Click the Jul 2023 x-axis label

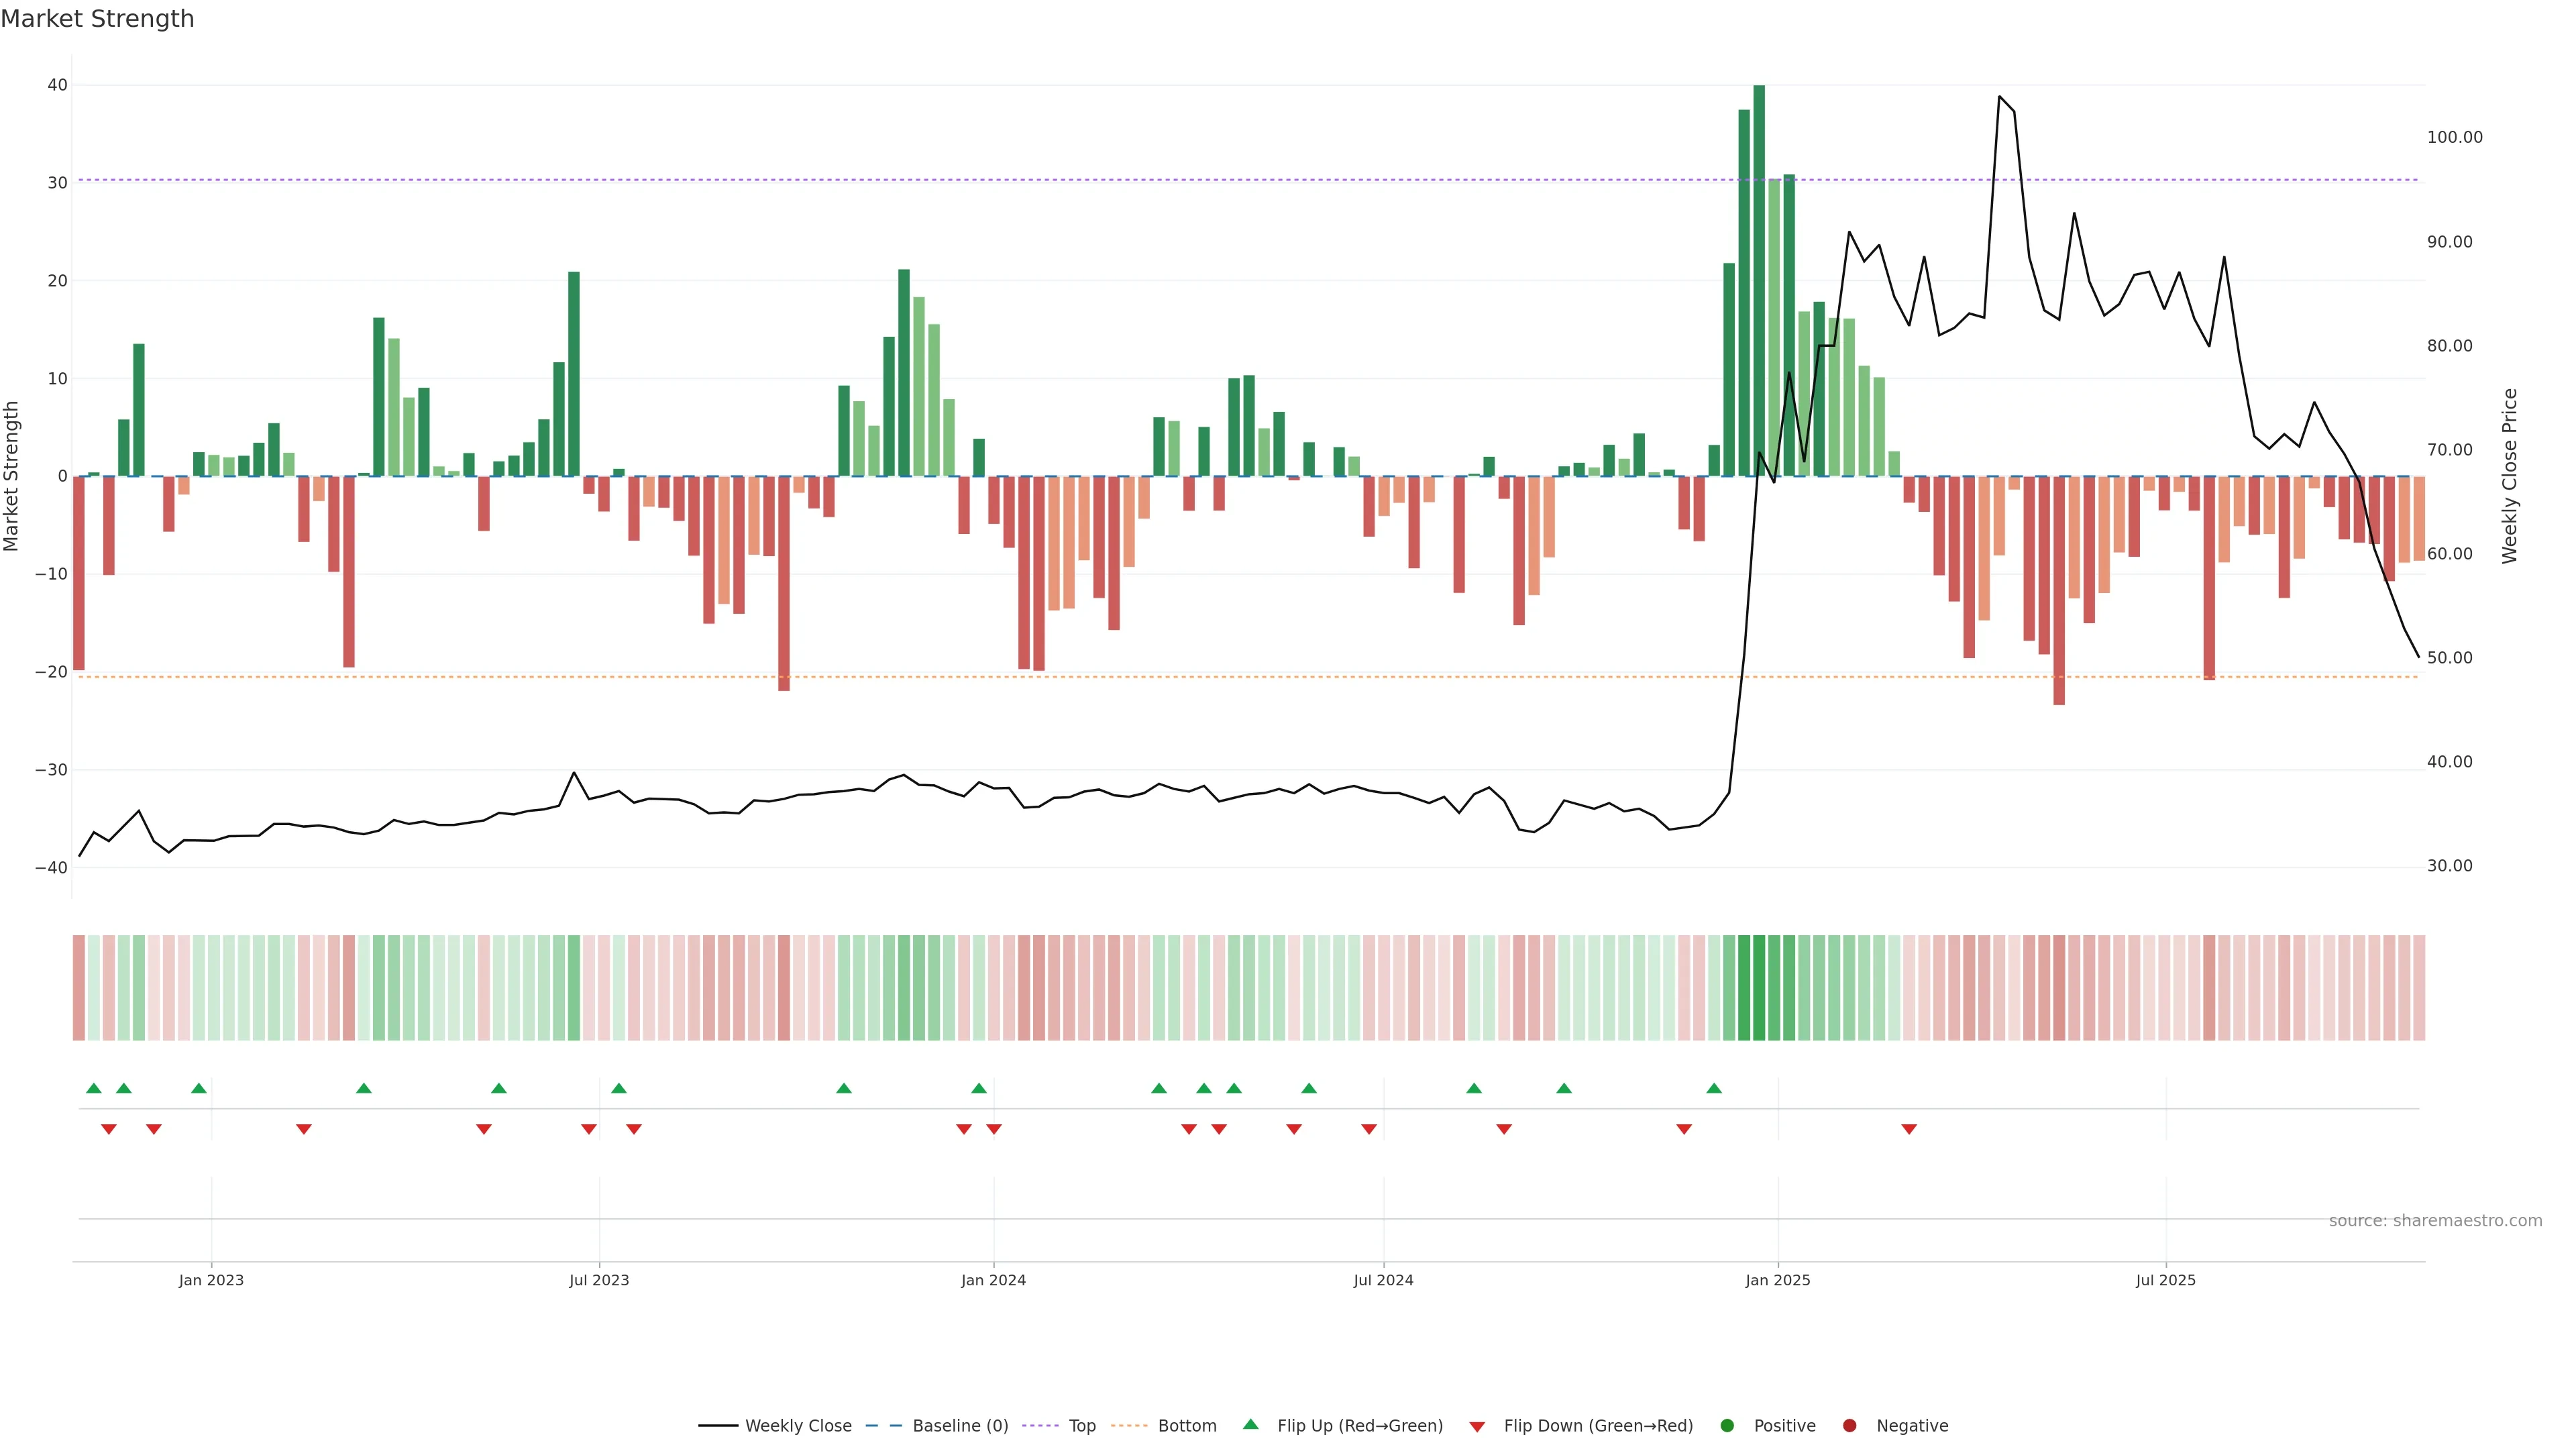coord(599,1280)
